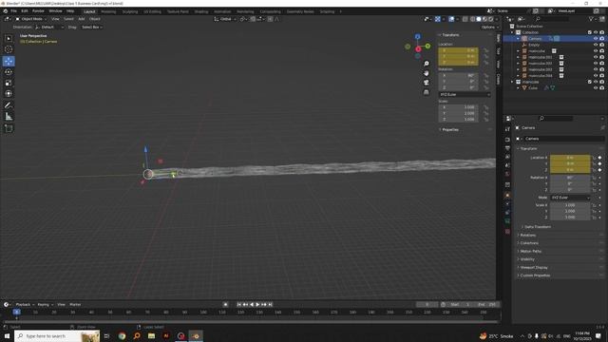Viewport: 608px width, 342px height.
Task: Click the red X axis on navigation gizmo
Action: 418,49
